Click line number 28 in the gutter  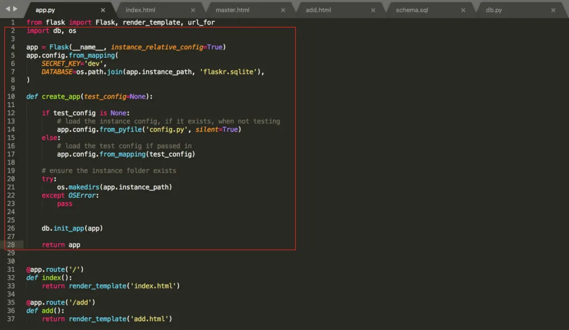(11, 245)
